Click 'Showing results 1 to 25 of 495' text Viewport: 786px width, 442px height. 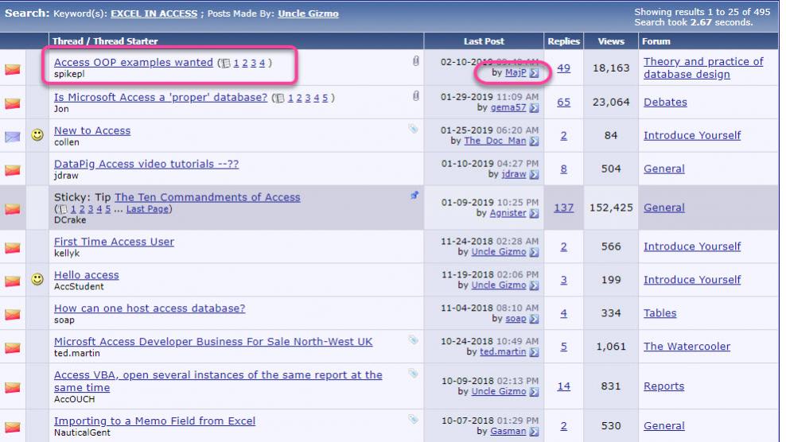click(702, 12)
